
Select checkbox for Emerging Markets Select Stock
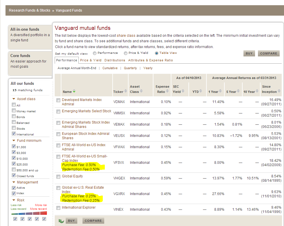[58, 111]
